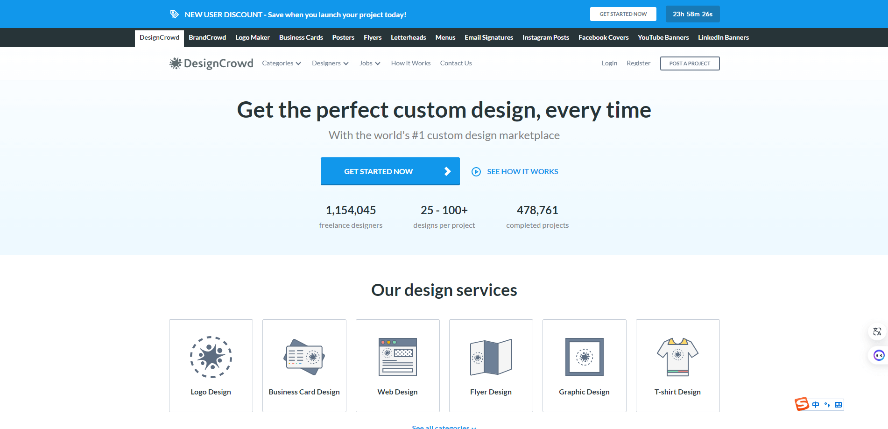Screen dimensions: 888x429
Task: Click Get Started Now in top banner
Action: (x=623, y=14)
